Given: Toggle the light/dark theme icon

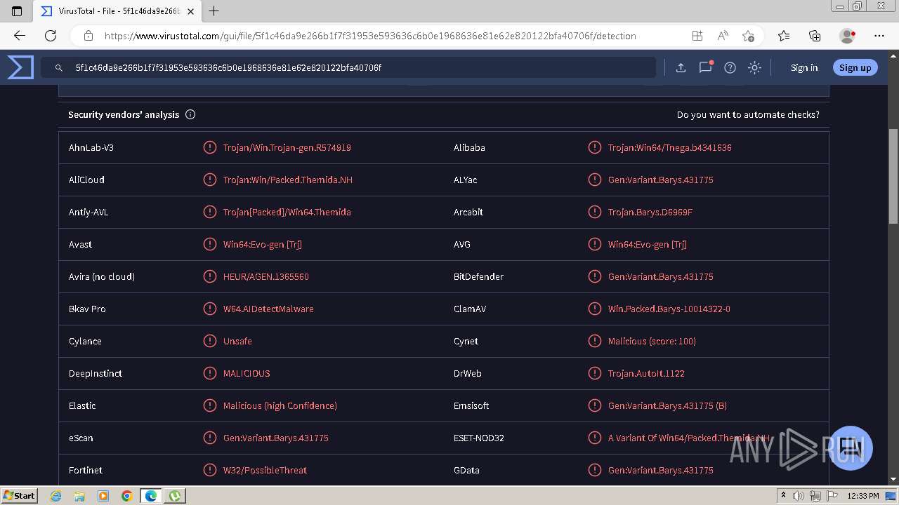Looking at the screenshot, I should [754, 67].
